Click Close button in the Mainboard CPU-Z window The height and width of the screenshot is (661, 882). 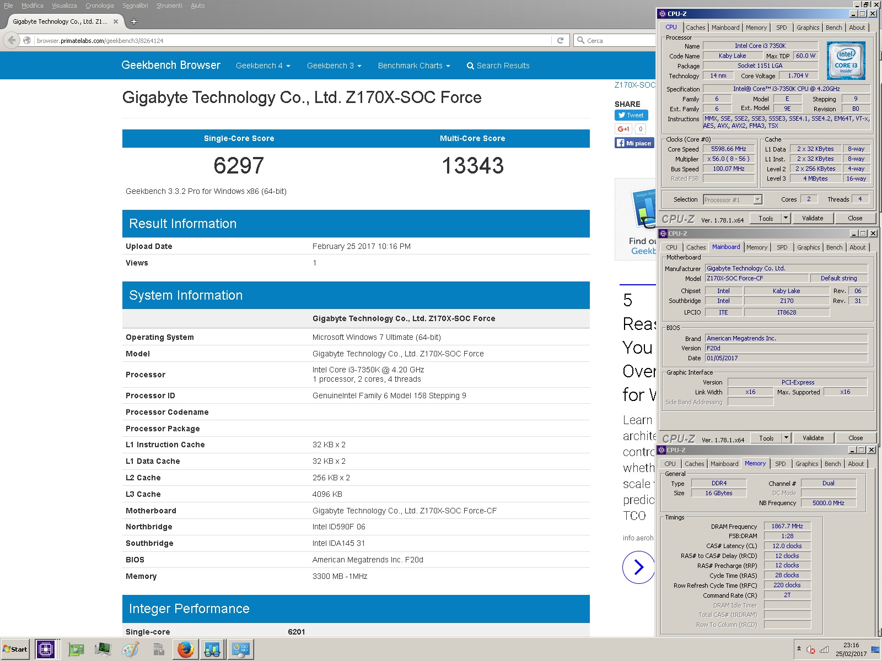click(856, 438)
